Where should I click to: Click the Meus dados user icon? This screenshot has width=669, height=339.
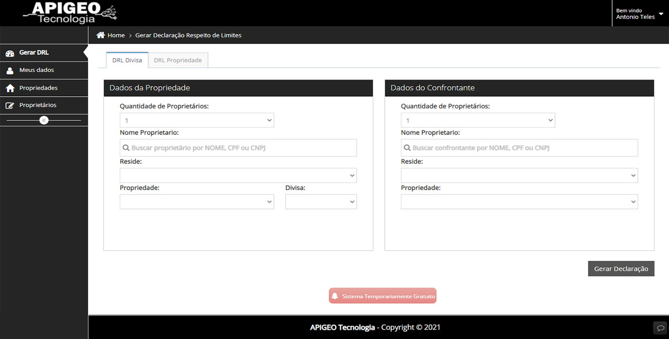click(10, 71)
